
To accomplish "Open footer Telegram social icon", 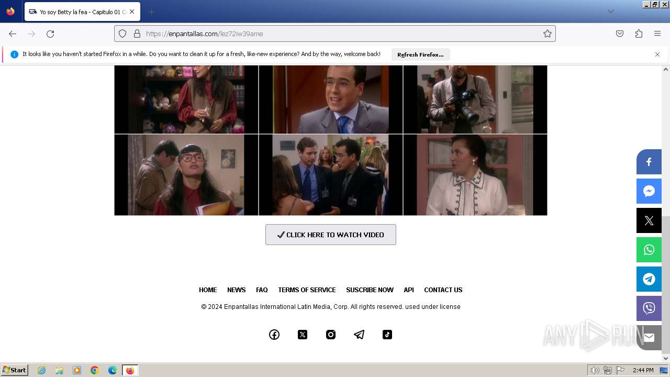I will point(359,335).
